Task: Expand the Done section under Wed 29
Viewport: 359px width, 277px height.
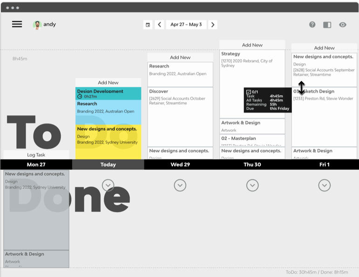Action: click(x=180, y=185)
